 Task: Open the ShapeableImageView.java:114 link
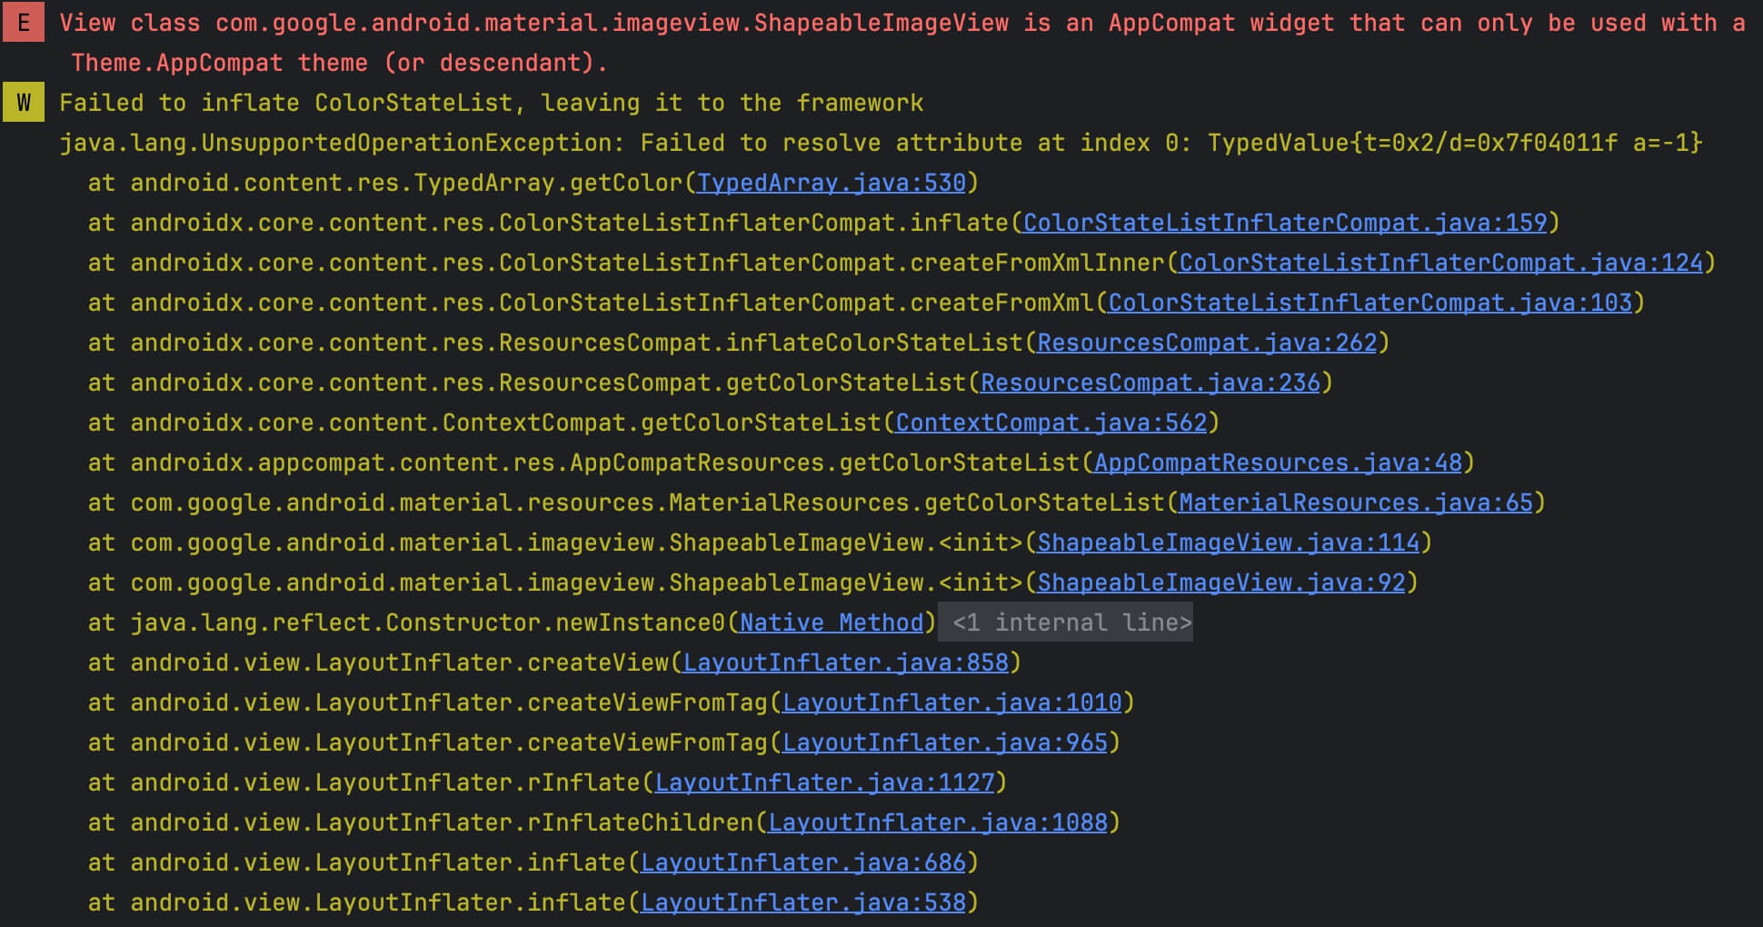(1228, 543)
